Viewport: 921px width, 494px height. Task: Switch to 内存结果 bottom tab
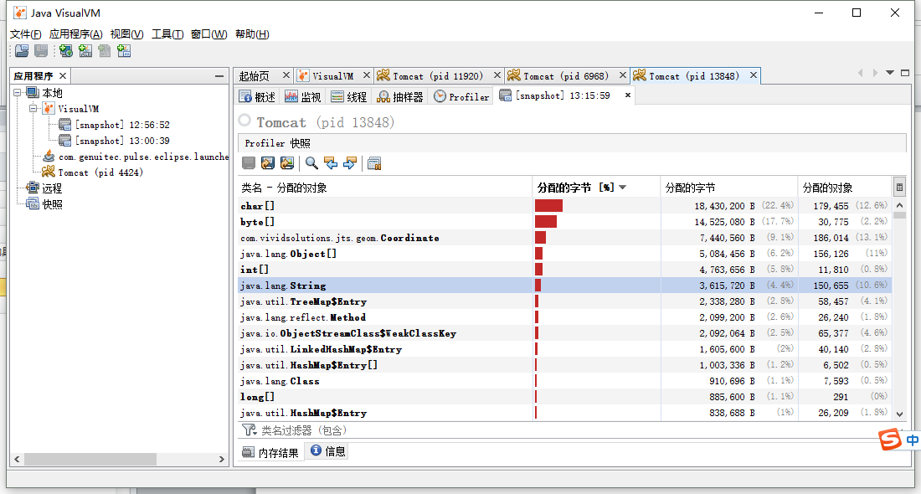[x=270, y=452]
